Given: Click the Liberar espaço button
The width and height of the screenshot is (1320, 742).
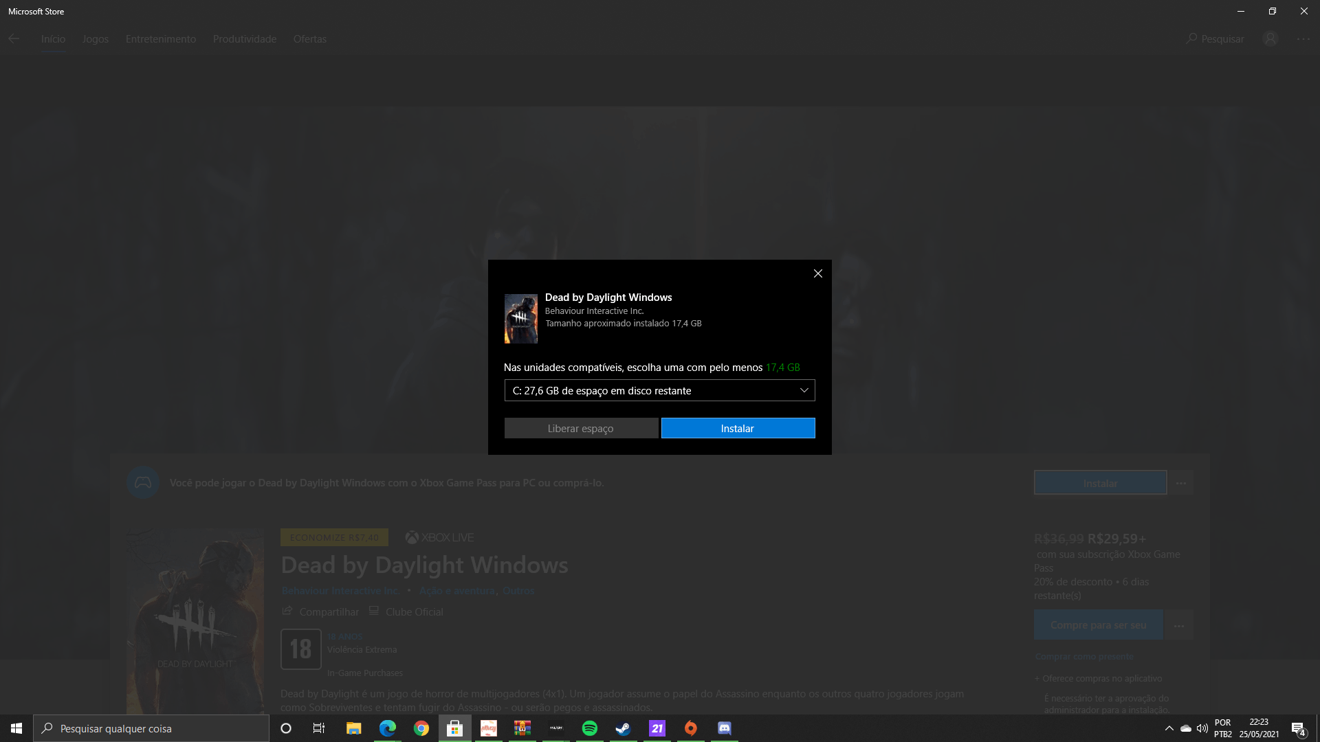Looking at the screenshot, I should point(581,428).
